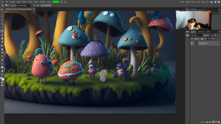Select the Zoom tool in the toolbar
The width and height of the screenshot is (221, 124).
pos(2,74)
